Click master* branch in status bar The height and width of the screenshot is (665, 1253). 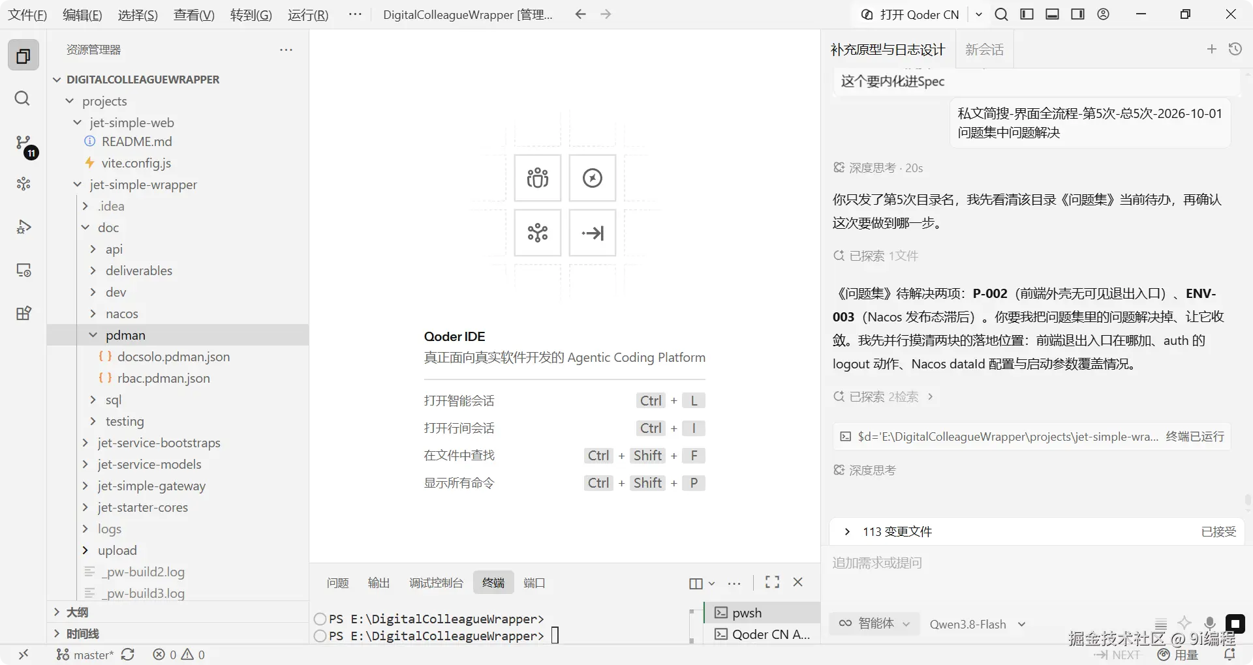click(x=85, y=655)
